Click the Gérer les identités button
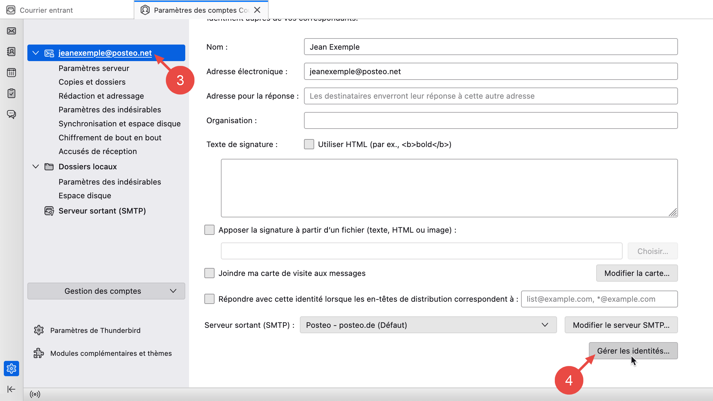 [633, 351]
